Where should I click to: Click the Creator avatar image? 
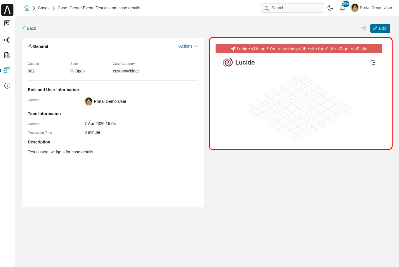(89, 101)
